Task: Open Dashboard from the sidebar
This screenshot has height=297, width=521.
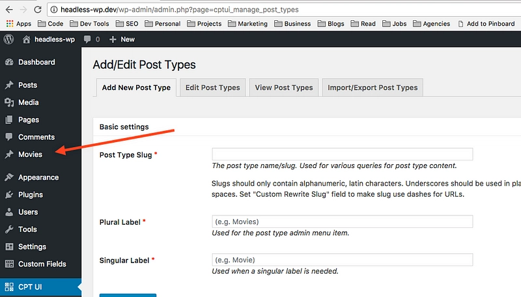Action: [x=36, y=63]
